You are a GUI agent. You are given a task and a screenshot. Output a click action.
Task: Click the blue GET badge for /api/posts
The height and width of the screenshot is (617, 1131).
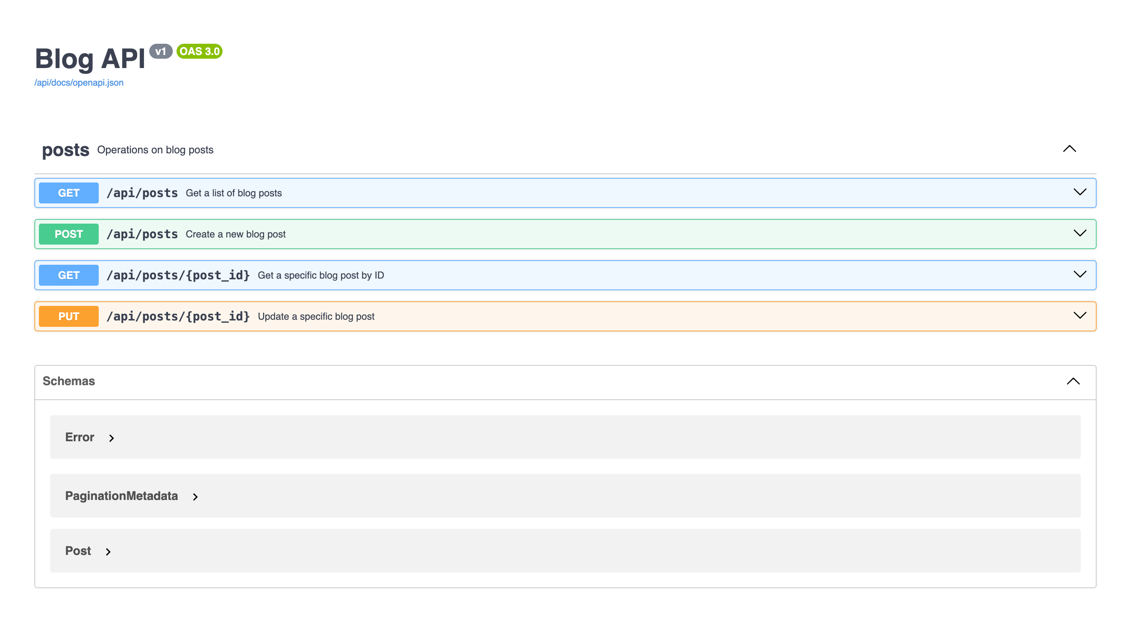pos(68,193)
